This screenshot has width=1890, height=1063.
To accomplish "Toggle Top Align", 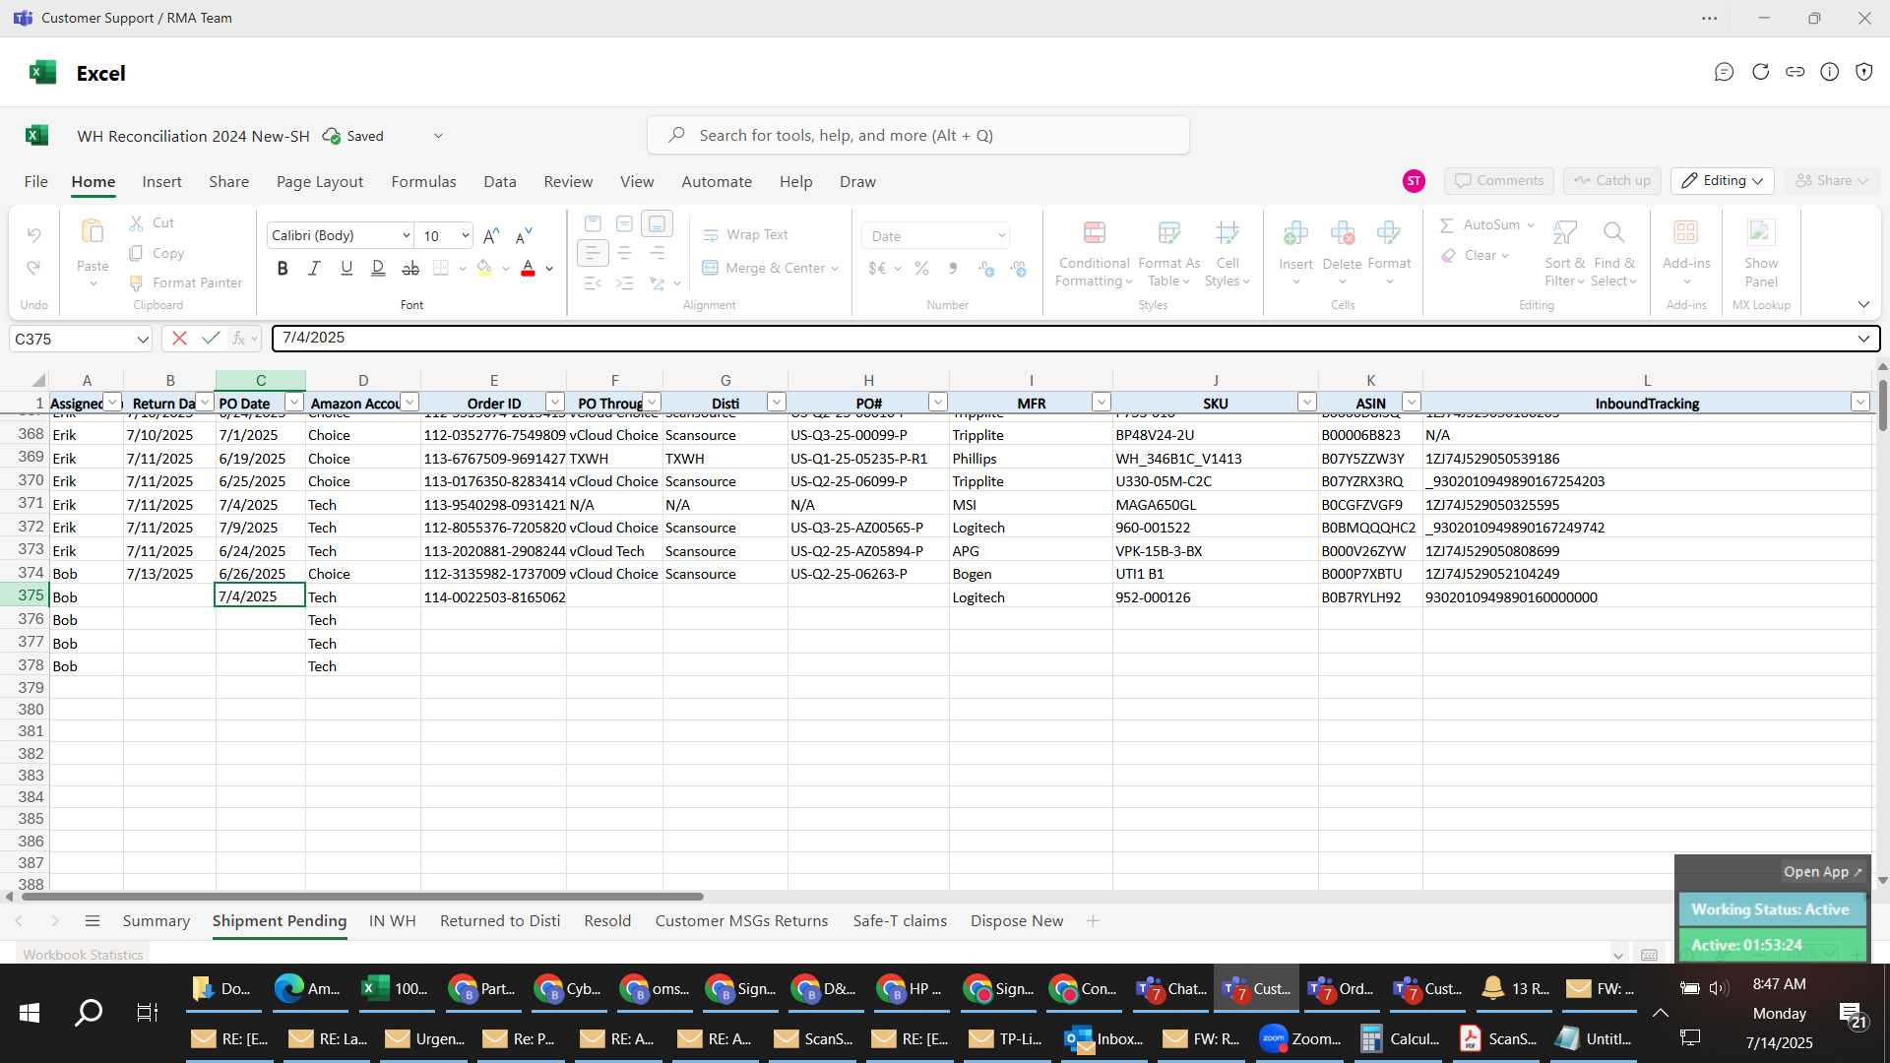I will tap(593, 223).
